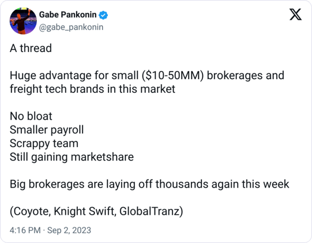The width and height of the screenshot is (312, 243).
Task: Click the '($10-50MM)' text
Action: coord(173,76)
